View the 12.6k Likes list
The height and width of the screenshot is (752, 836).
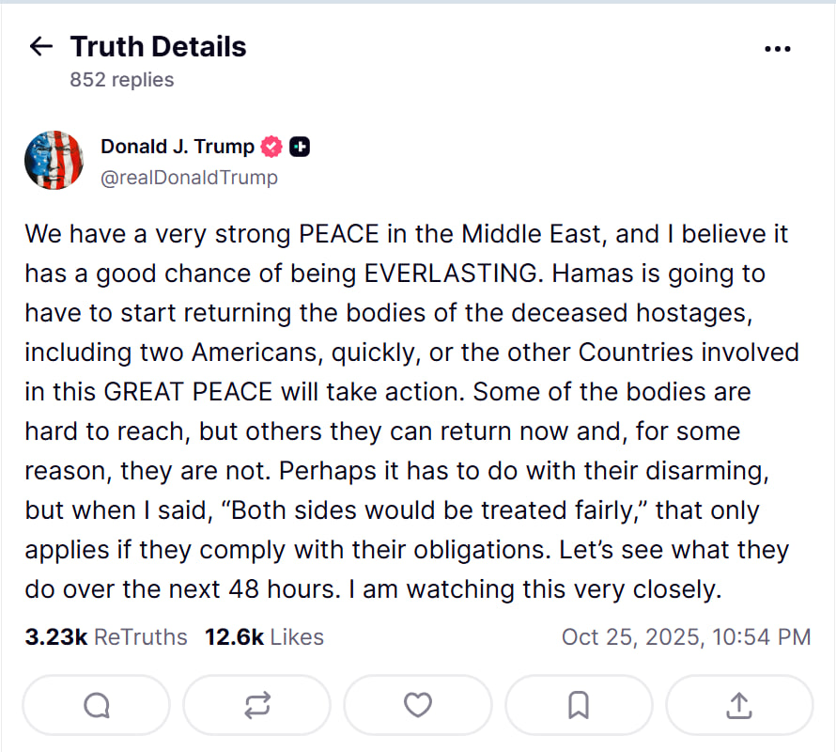(264, 636)
